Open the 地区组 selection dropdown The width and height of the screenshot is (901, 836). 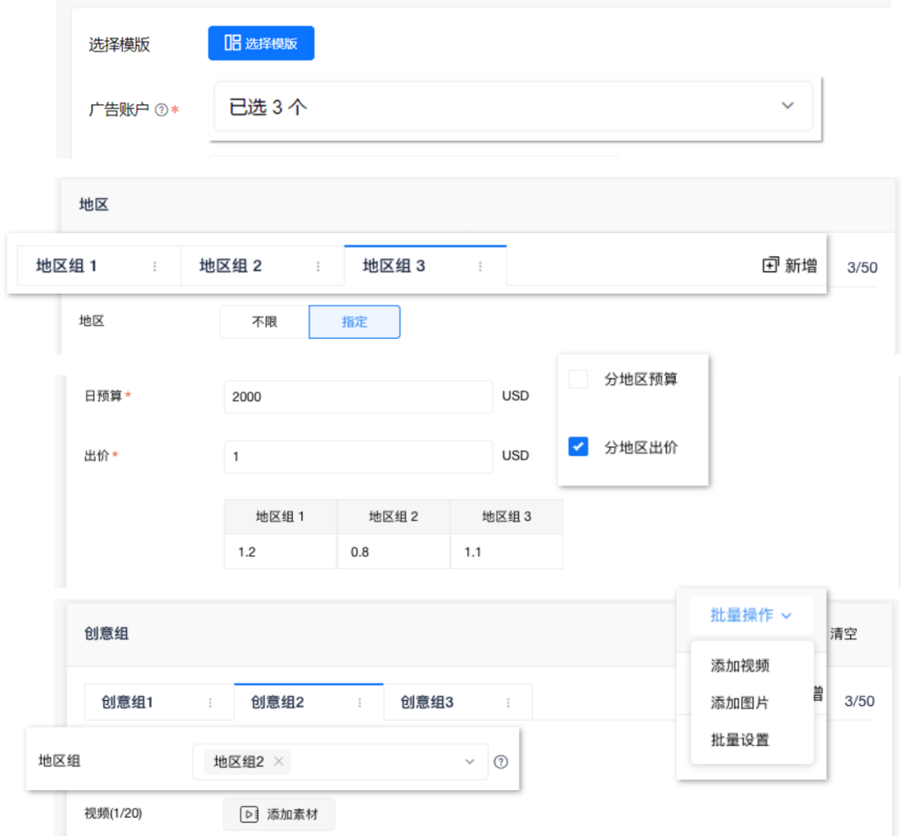(469, 761)
